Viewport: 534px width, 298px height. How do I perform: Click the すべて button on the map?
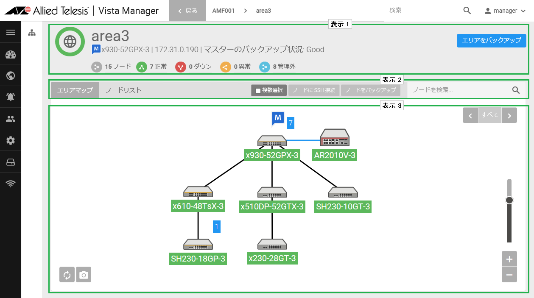(490, 115)
